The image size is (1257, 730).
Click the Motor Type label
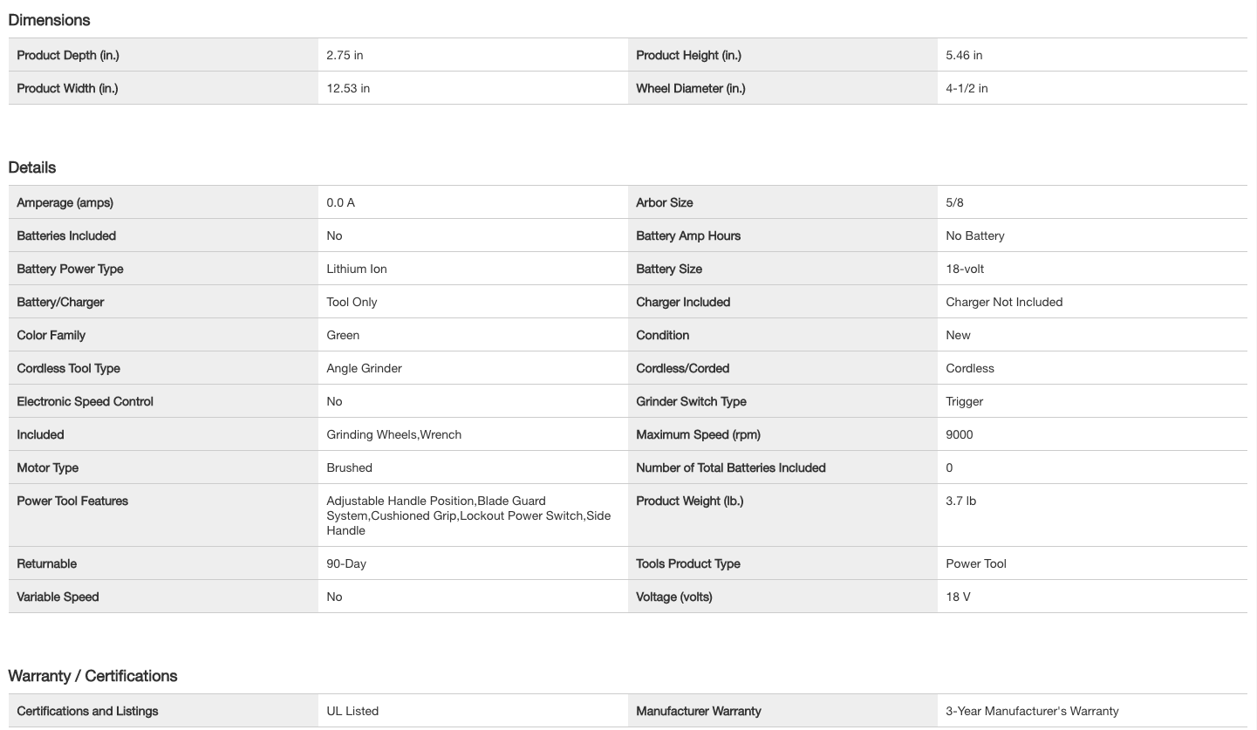[48, 467]
